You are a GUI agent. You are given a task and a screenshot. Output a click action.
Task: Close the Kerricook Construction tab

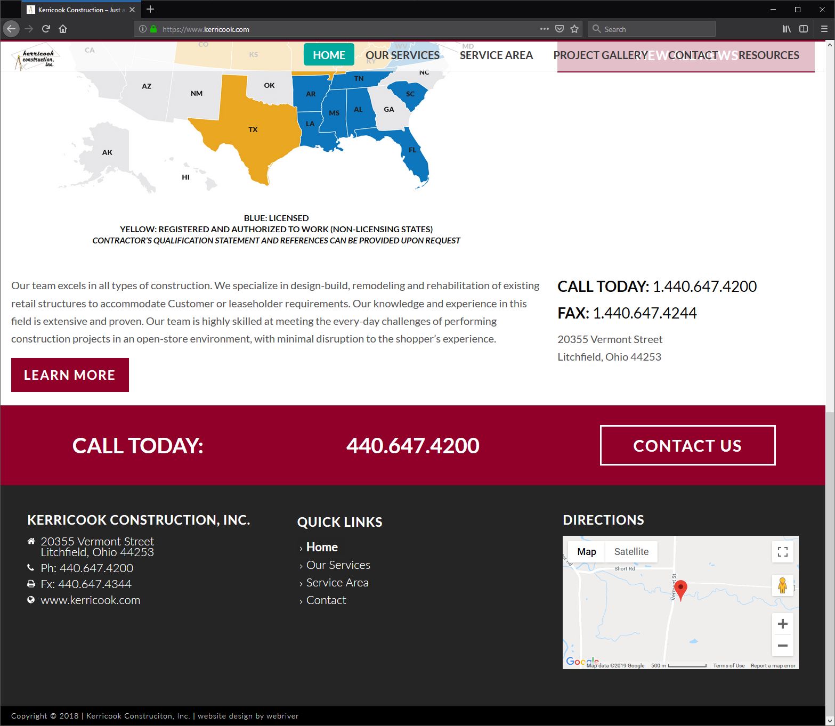tap(132, 10)
